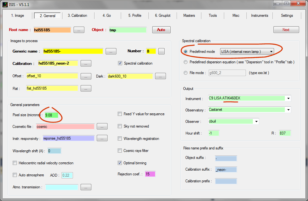Screen dimensions: 308x201
Task: Browse for the Flat file flat_hd55185
Action: tap(86, 89)
